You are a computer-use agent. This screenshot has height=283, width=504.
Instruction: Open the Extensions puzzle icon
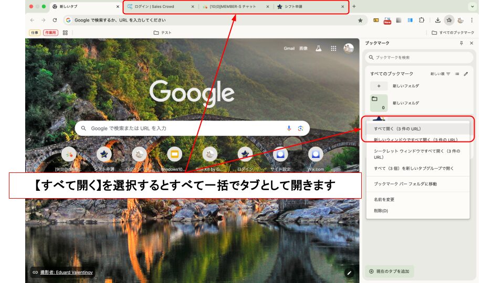point(421,20)
